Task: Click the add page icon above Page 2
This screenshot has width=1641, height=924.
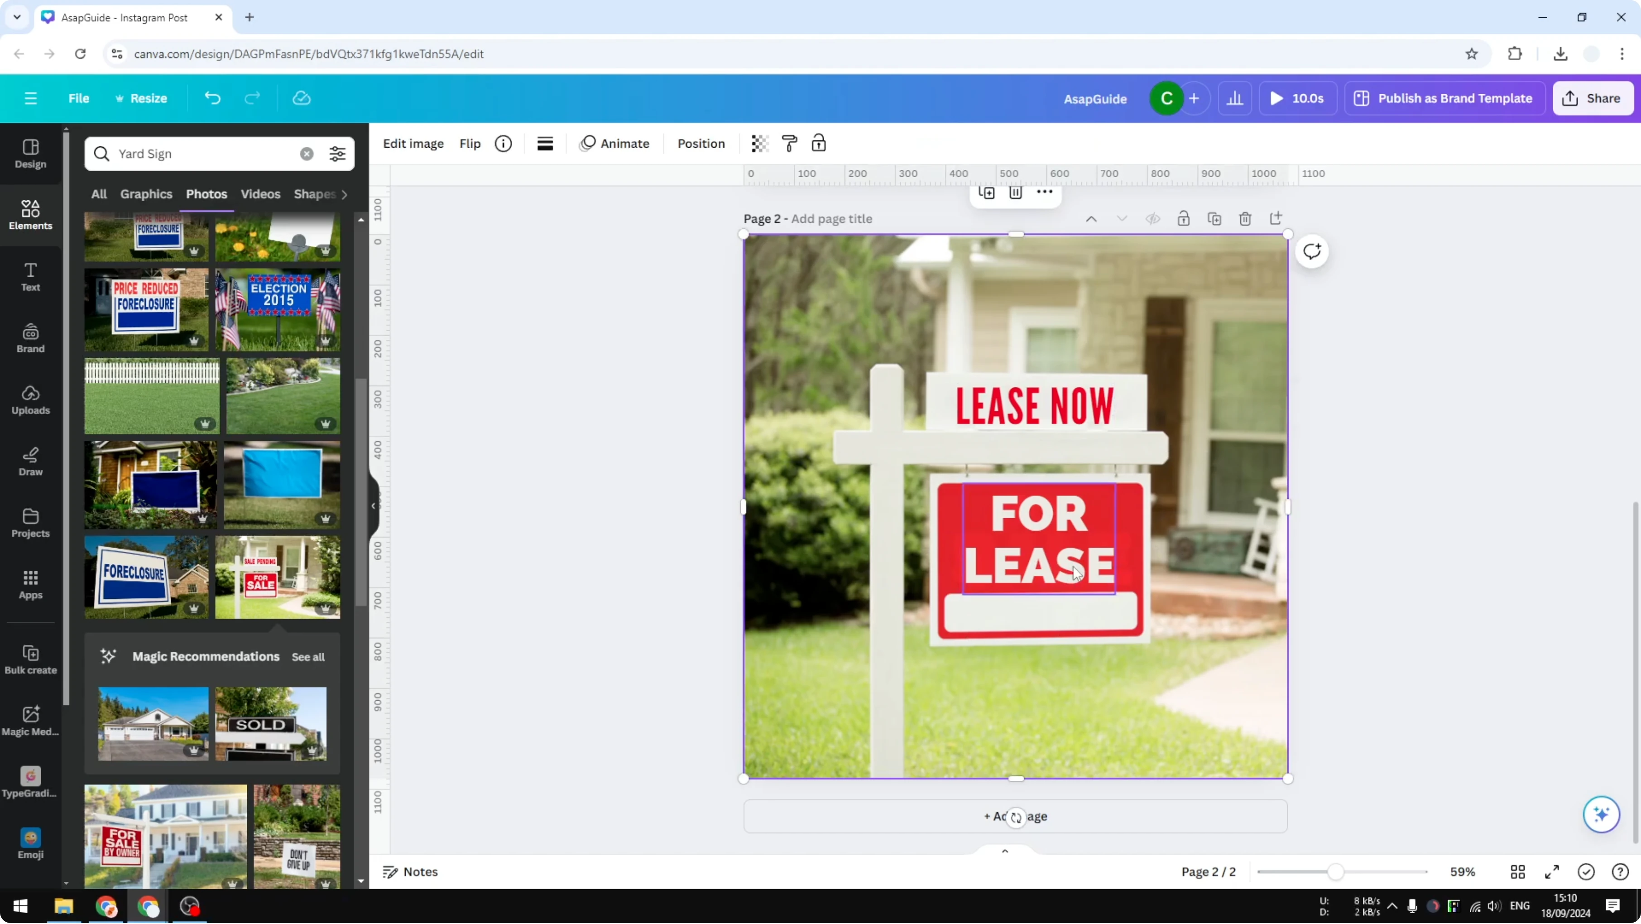Action: point(1276,219)
